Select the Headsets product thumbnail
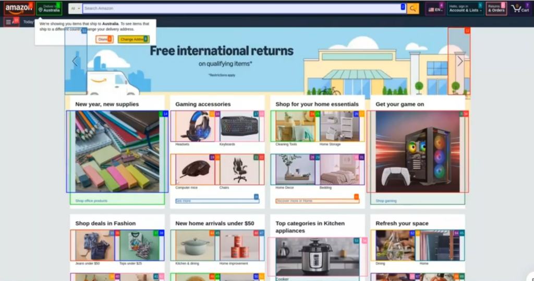 (x=195, y=126)
